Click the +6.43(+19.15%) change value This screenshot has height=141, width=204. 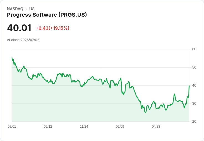point(53,28)
